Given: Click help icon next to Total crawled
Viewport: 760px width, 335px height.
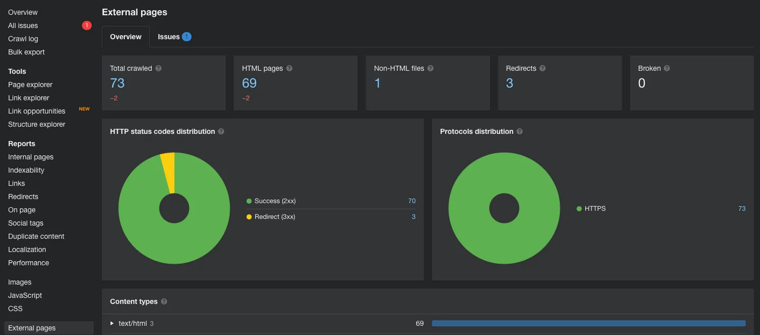Looking at the screenshot, I should [158, 68].
